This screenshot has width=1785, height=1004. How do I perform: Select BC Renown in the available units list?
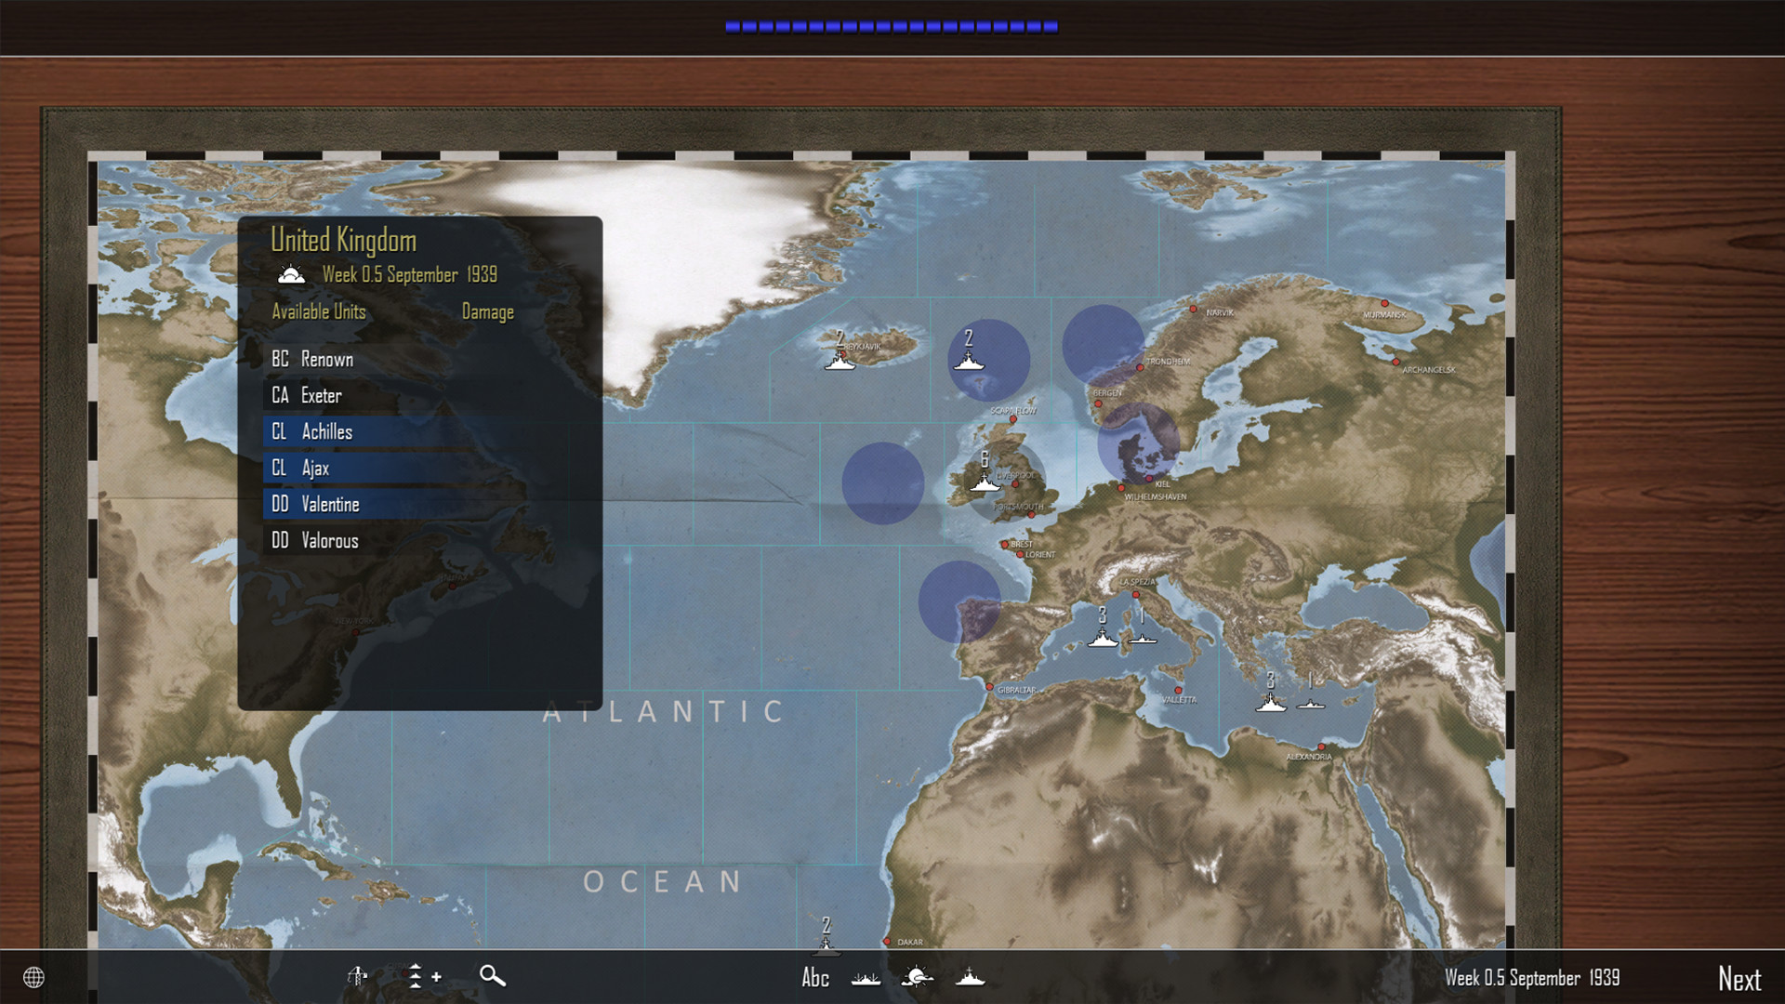pos(327,359)
